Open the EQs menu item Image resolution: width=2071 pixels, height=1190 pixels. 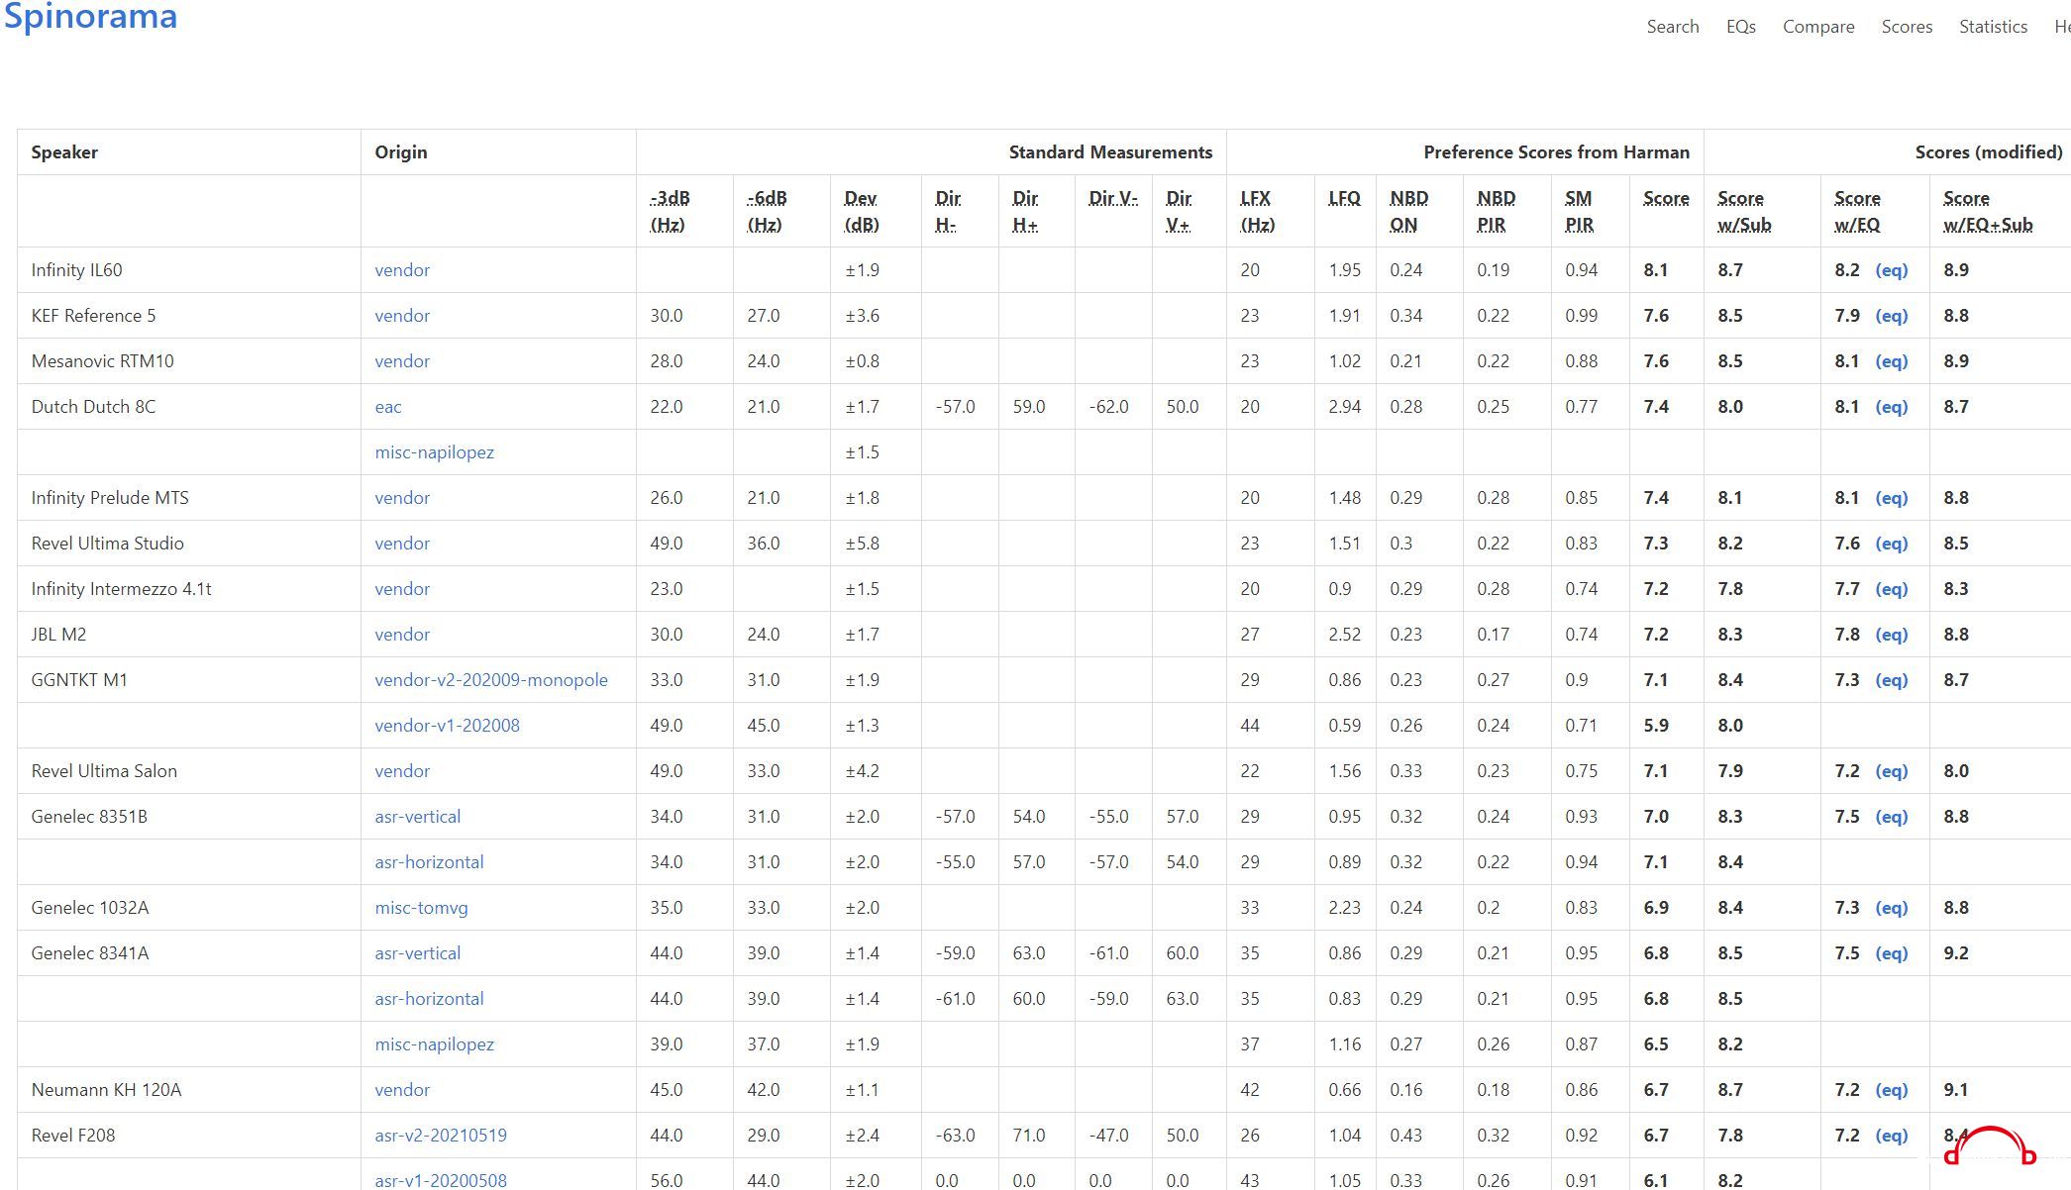coord(1741,27)
